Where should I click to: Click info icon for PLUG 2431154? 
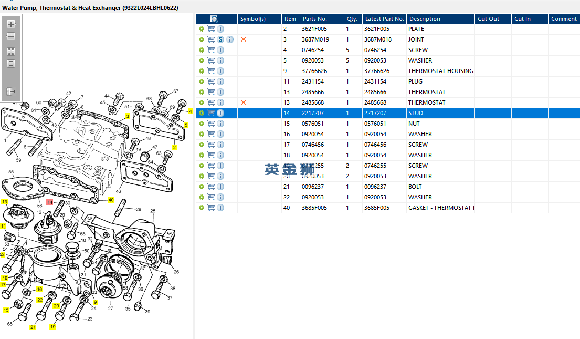click(x=220, y=81)
